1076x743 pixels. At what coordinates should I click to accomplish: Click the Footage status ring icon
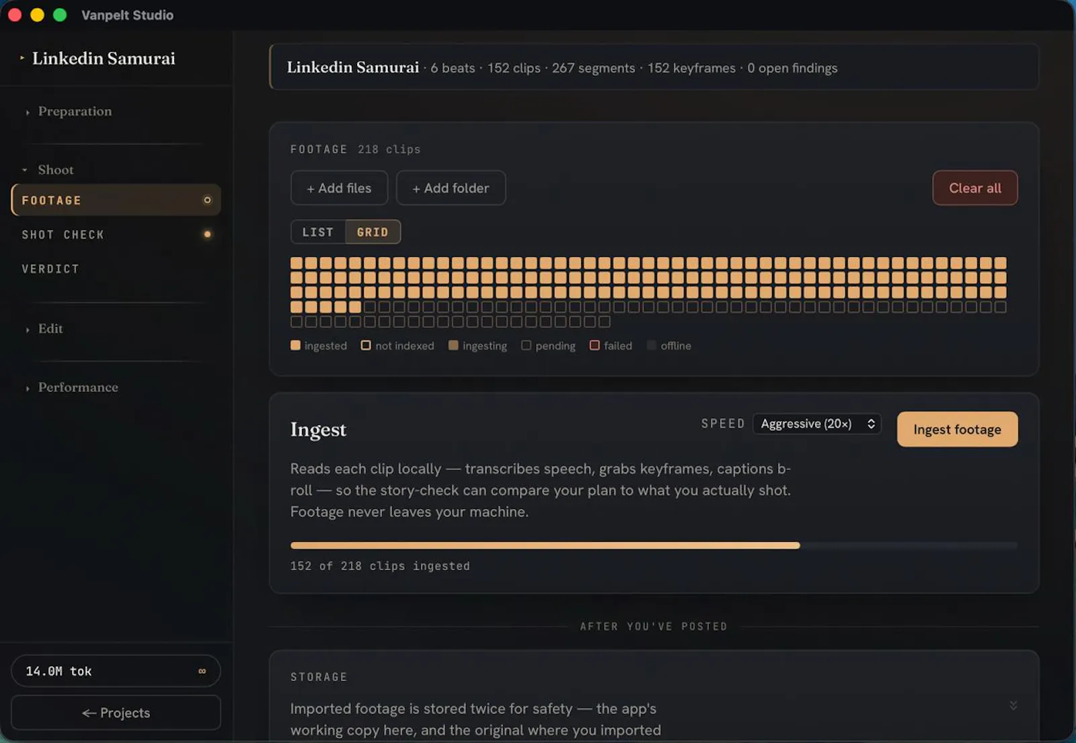pos(207,200)
